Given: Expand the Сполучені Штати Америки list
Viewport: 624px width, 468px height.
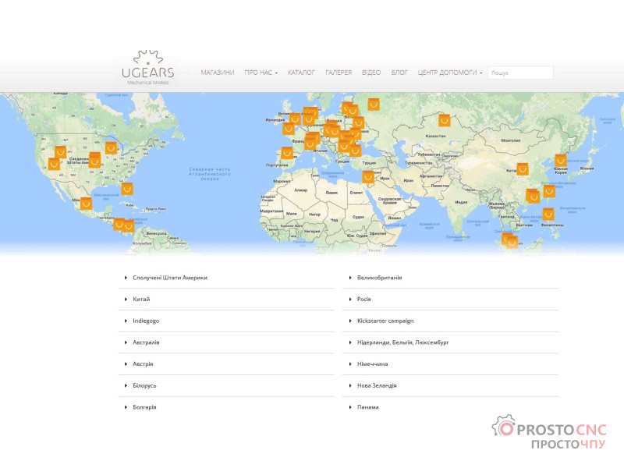Looking at the screenshot, I should pyautogui.click(x=170, y=278).
